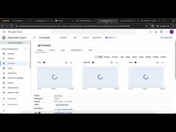The height and width of the screenshot is (132, 176).
Task: Click the Kubernetes Engine product icon
Action: (x=4, y=38)
